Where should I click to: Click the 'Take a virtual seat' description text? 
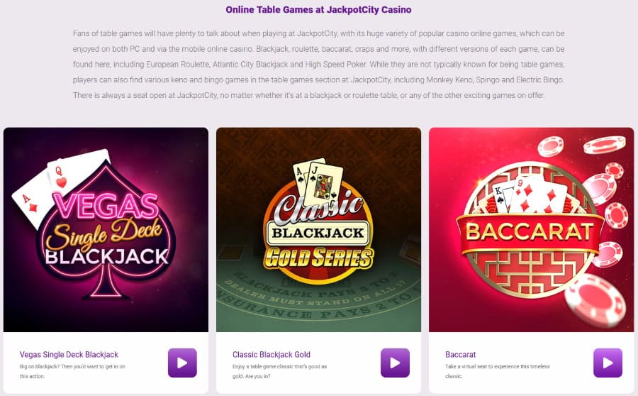[497, 371]
